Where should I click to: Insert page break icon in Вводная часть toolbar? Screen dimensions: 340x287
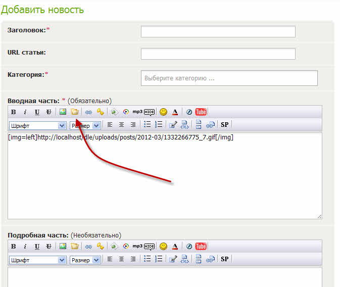(199, 124)
